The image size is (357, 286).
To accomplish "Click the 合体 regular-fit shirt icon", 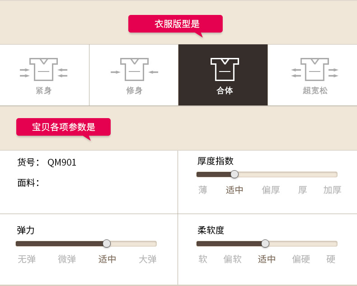I will [x=225, y=69].
